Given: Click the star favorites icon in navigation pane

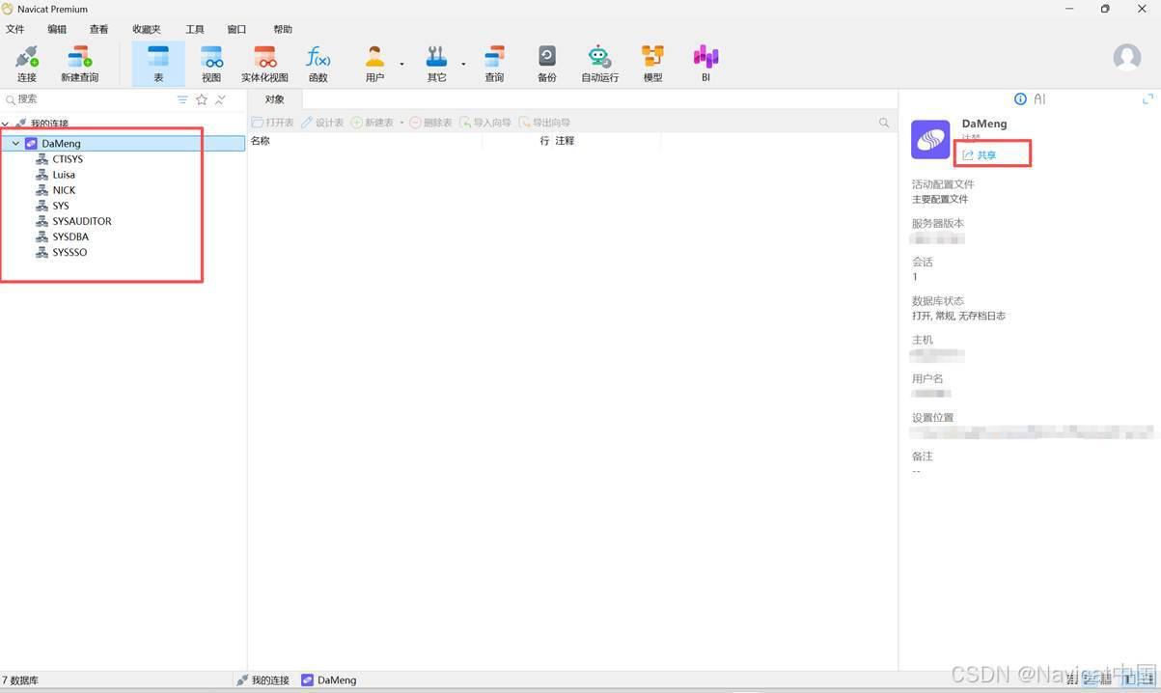Looking at the screenshot, I should point(202,99).
